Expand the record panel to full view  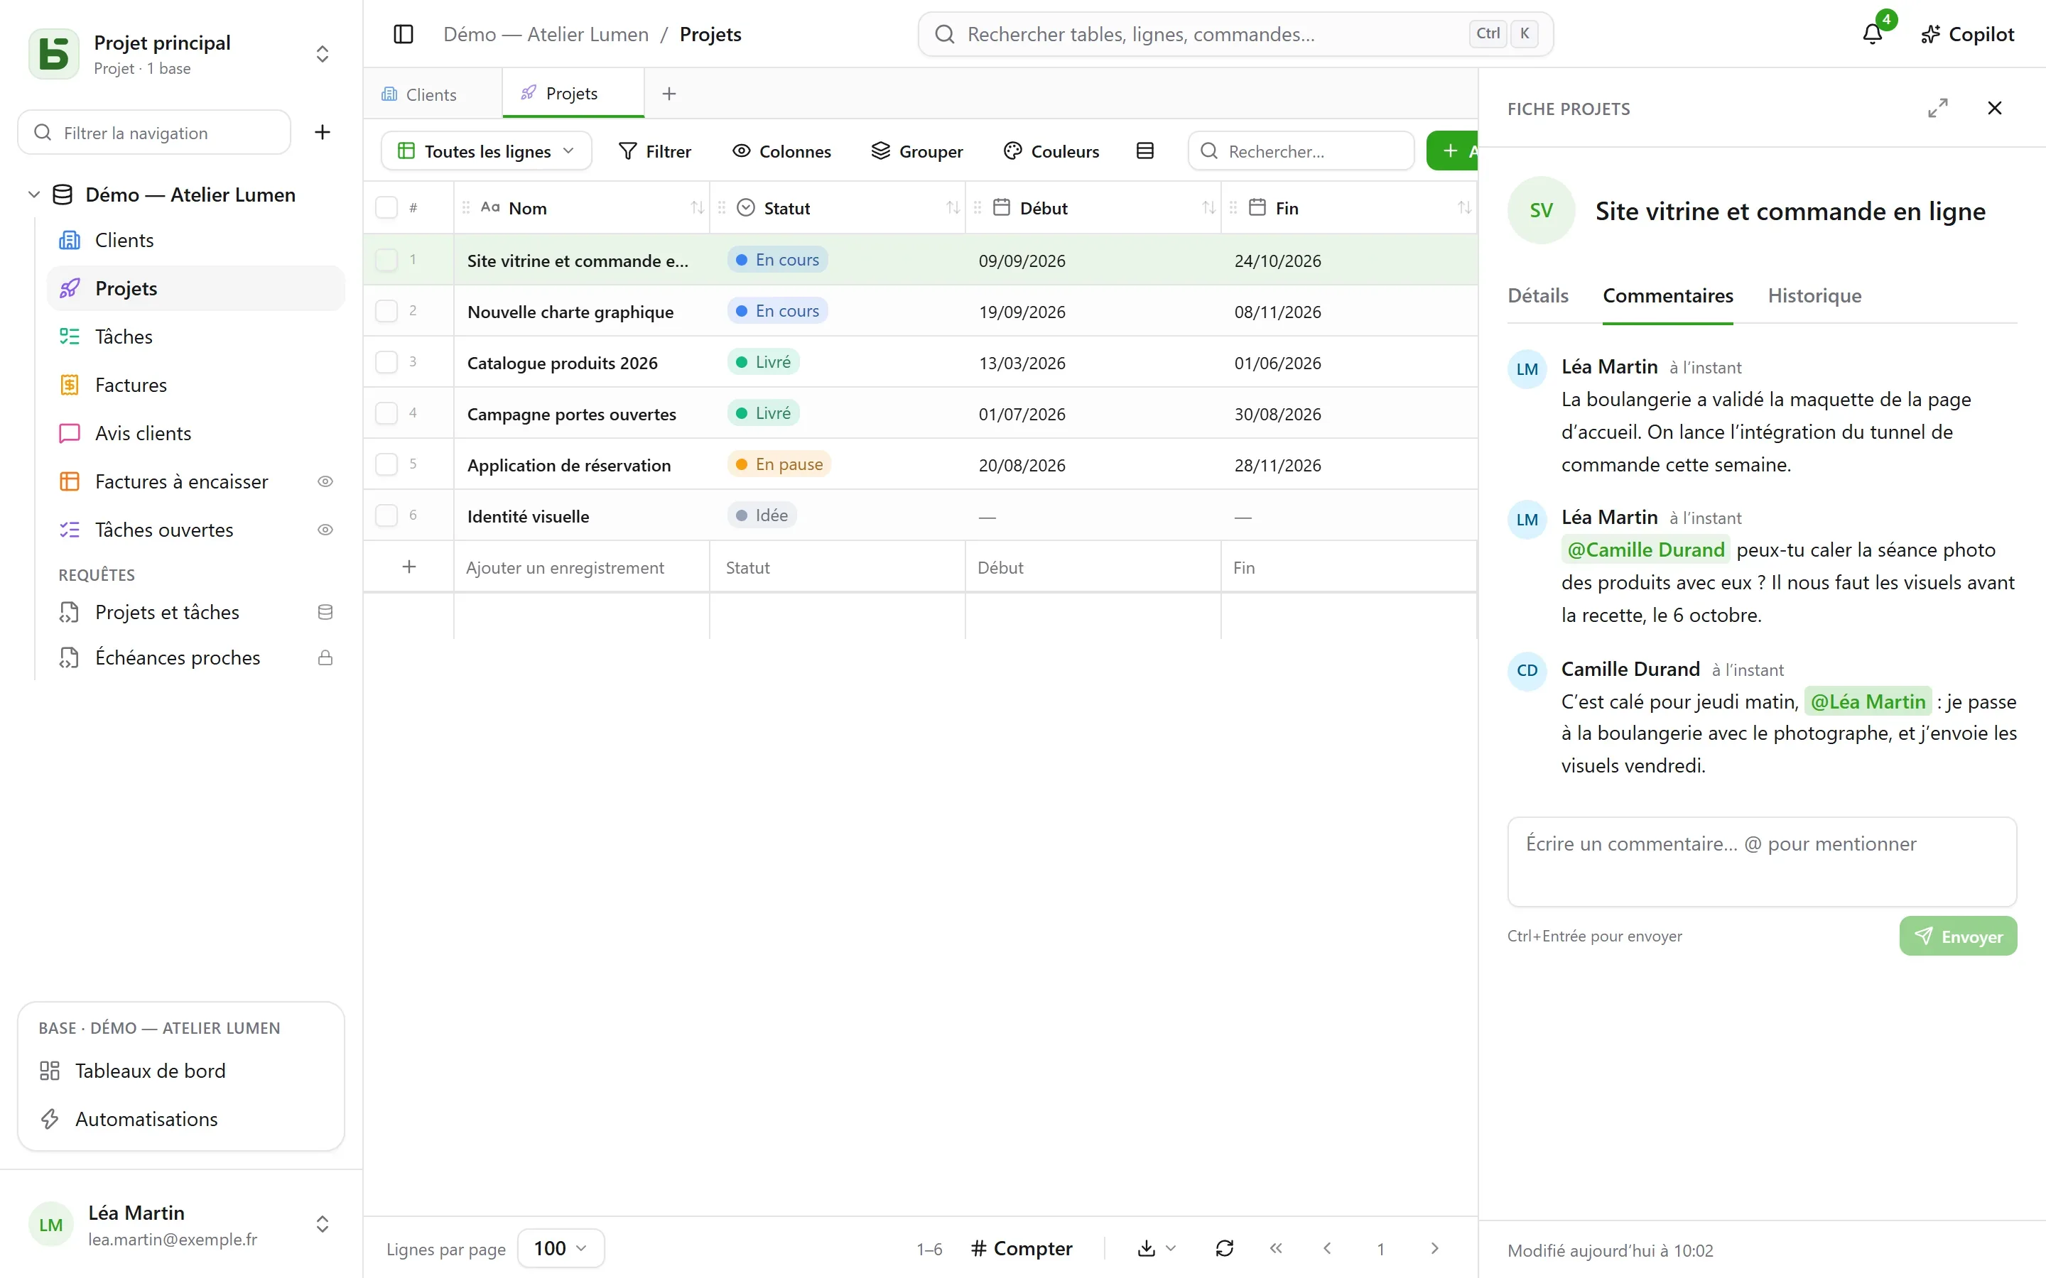tap(1938, 108)
